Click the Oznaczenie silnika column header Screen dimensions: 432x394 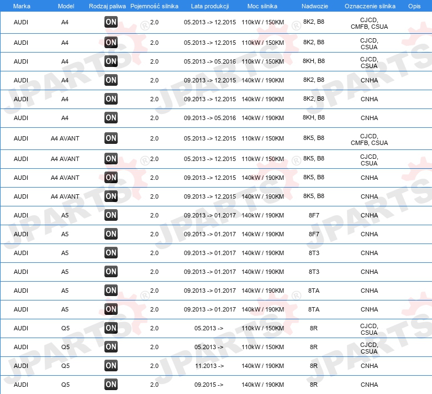[x=370, y=6]
